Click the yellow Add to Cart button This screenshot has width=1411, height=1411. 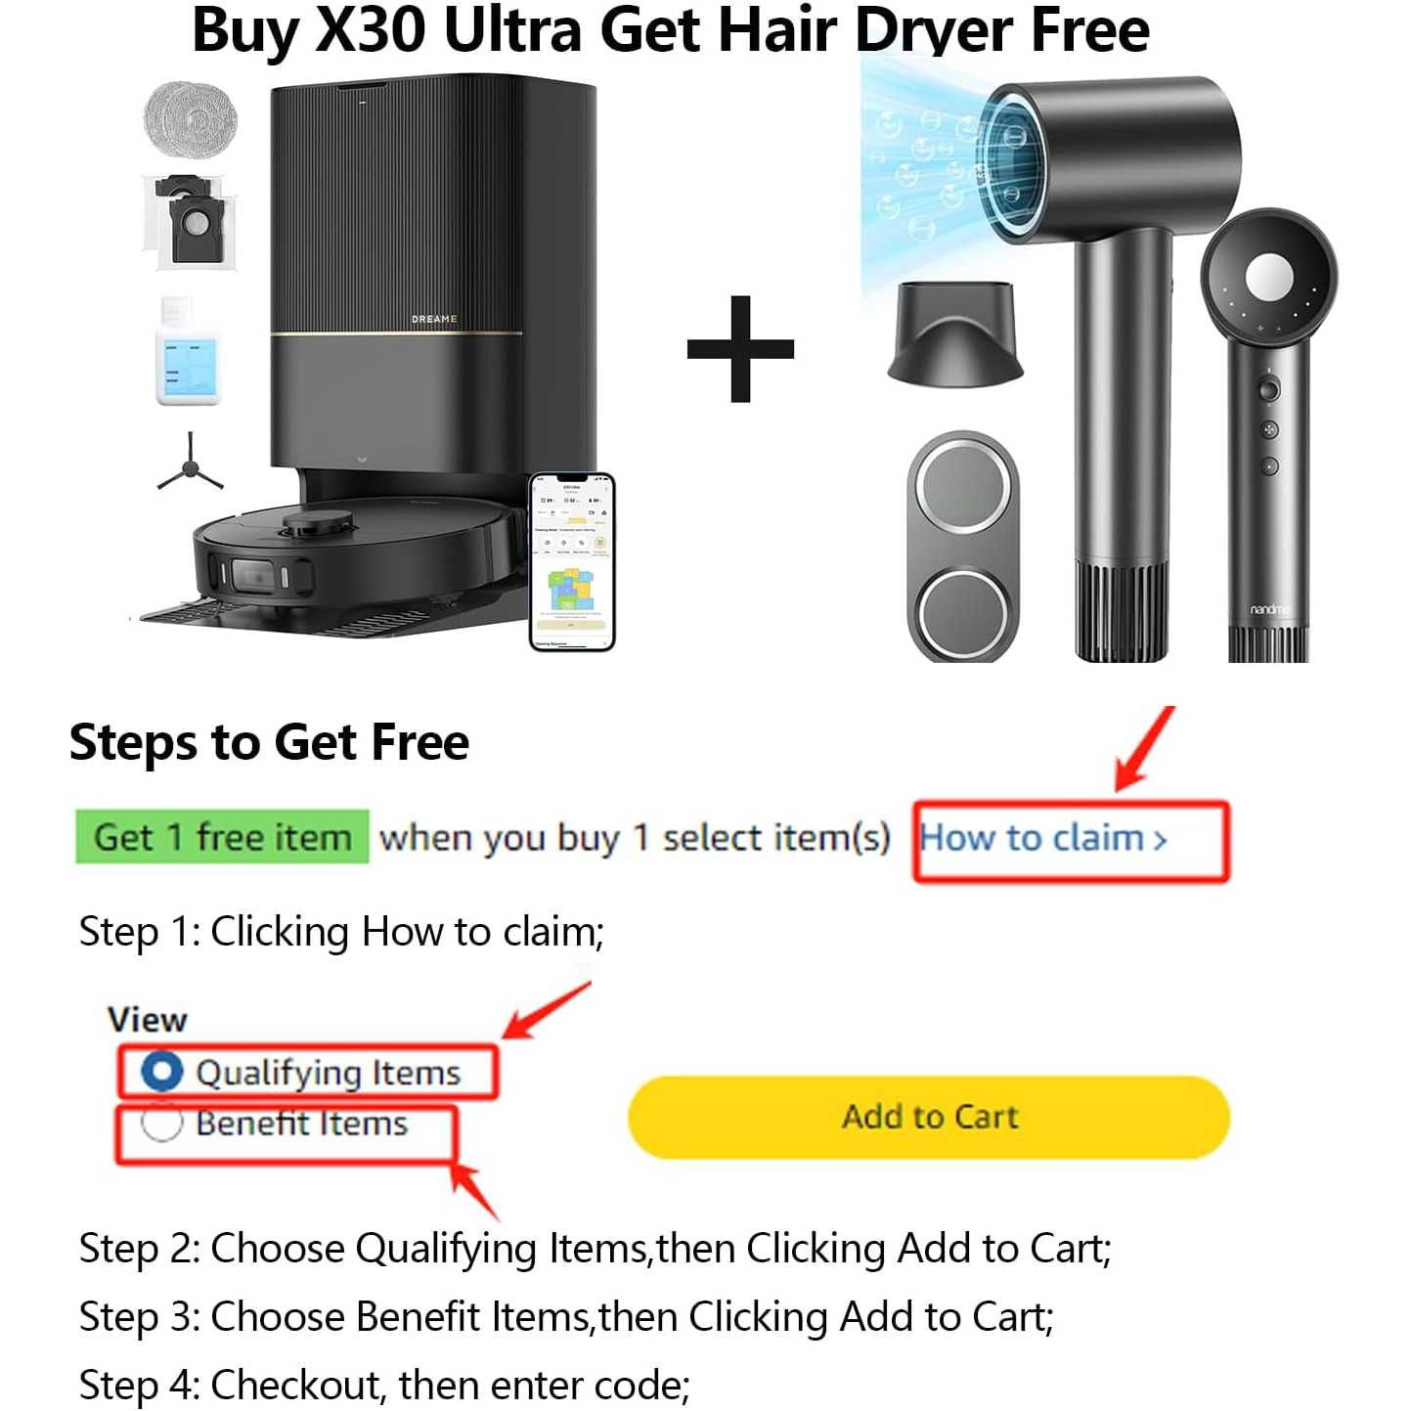point(929,1117)
